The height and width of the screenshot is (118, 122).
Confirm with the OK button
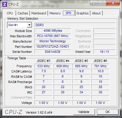(107, 112)
